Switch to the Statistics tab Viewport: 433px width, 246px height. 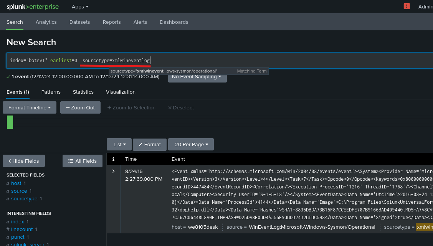[83, 92]
